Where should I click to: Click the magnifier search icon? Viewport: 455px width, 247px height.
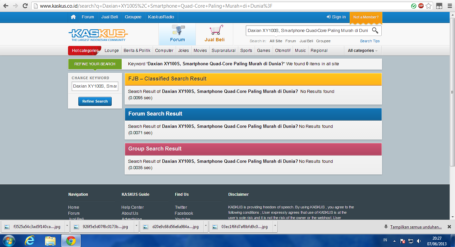375,31
